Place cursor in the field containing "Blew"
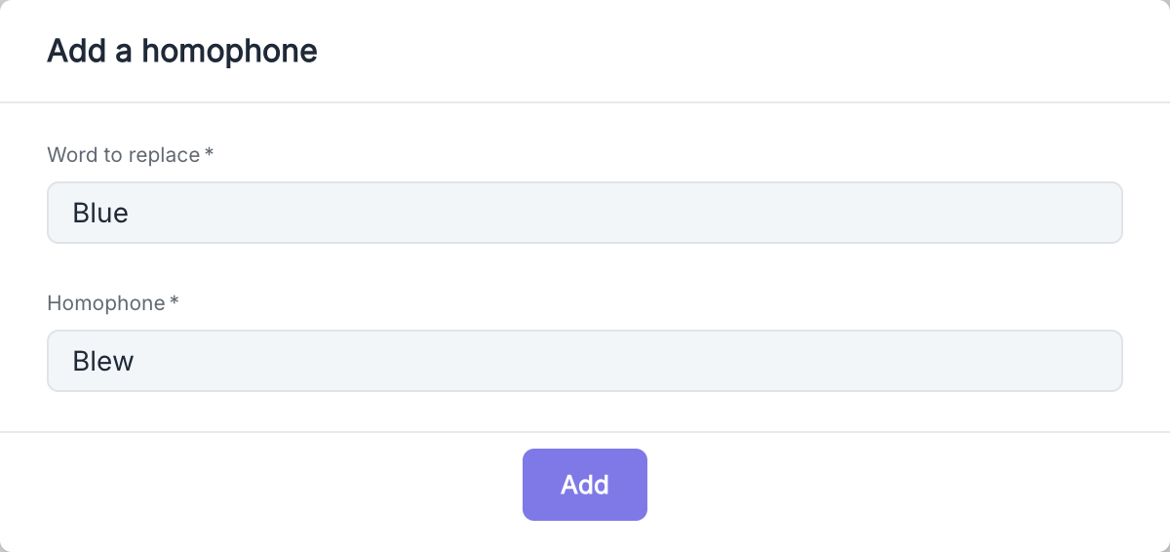Image resolution: width=1170 pixels, height=552 pixels. point(584,361)
